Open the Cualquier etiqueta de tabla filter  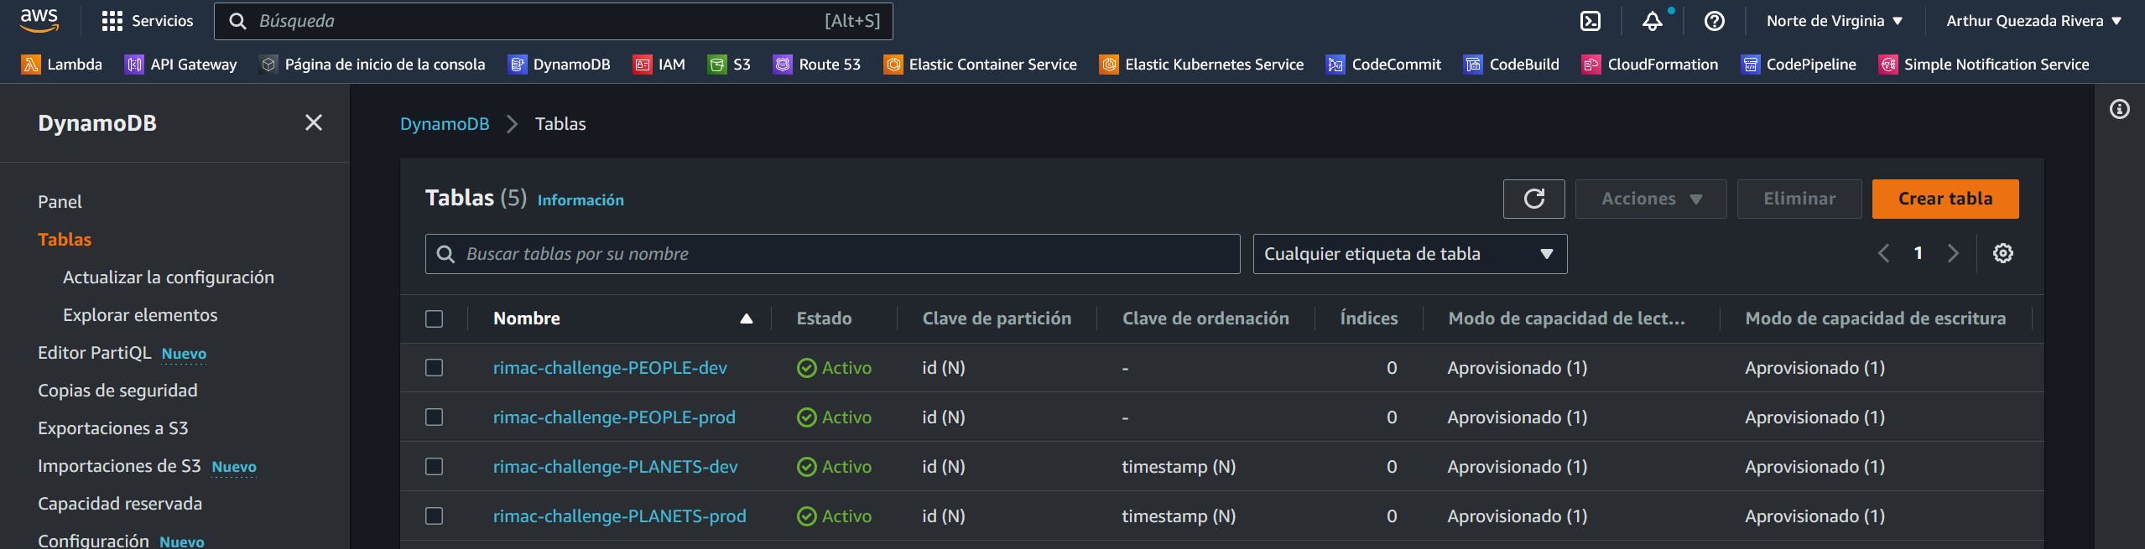1409,254
